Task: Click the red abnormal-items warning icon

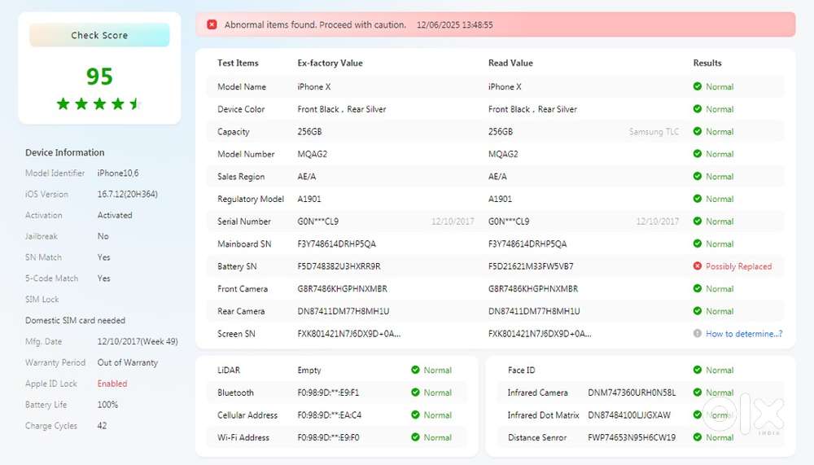Action: click(x=212, y=25)
